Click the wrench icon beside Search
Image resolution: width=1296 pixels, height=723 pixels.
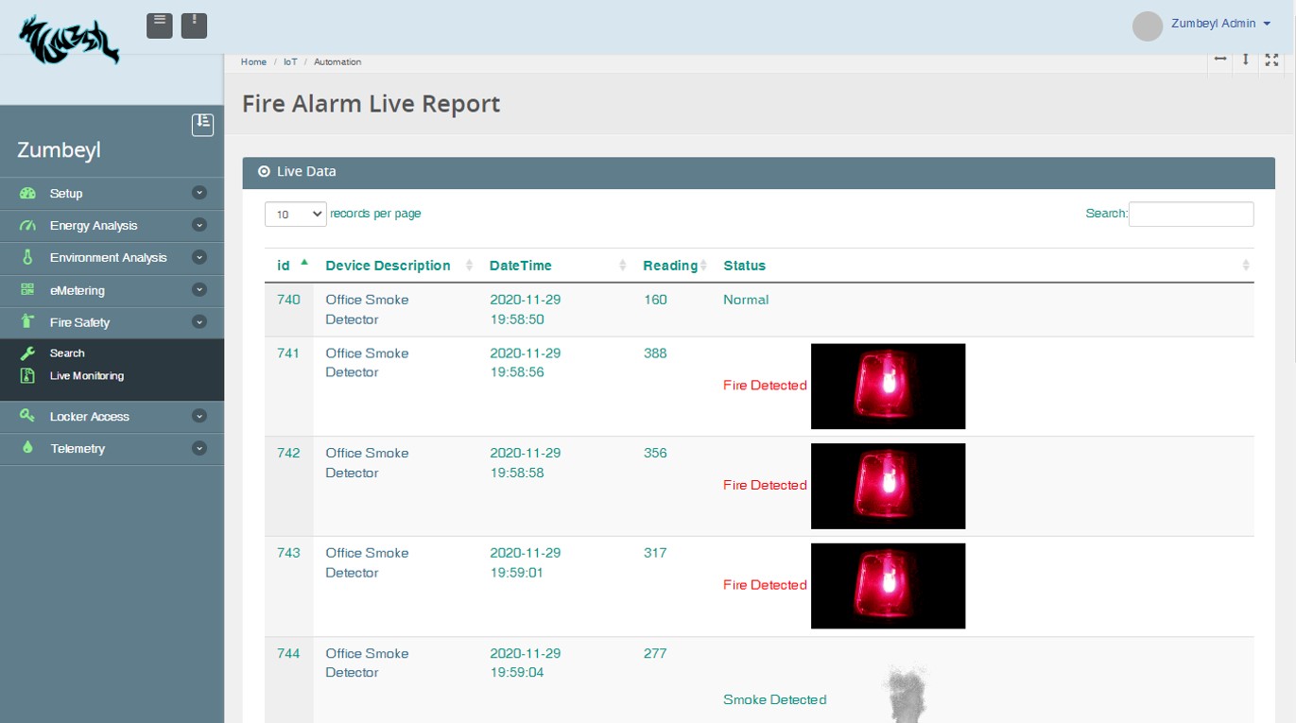(x=27, y=353)
